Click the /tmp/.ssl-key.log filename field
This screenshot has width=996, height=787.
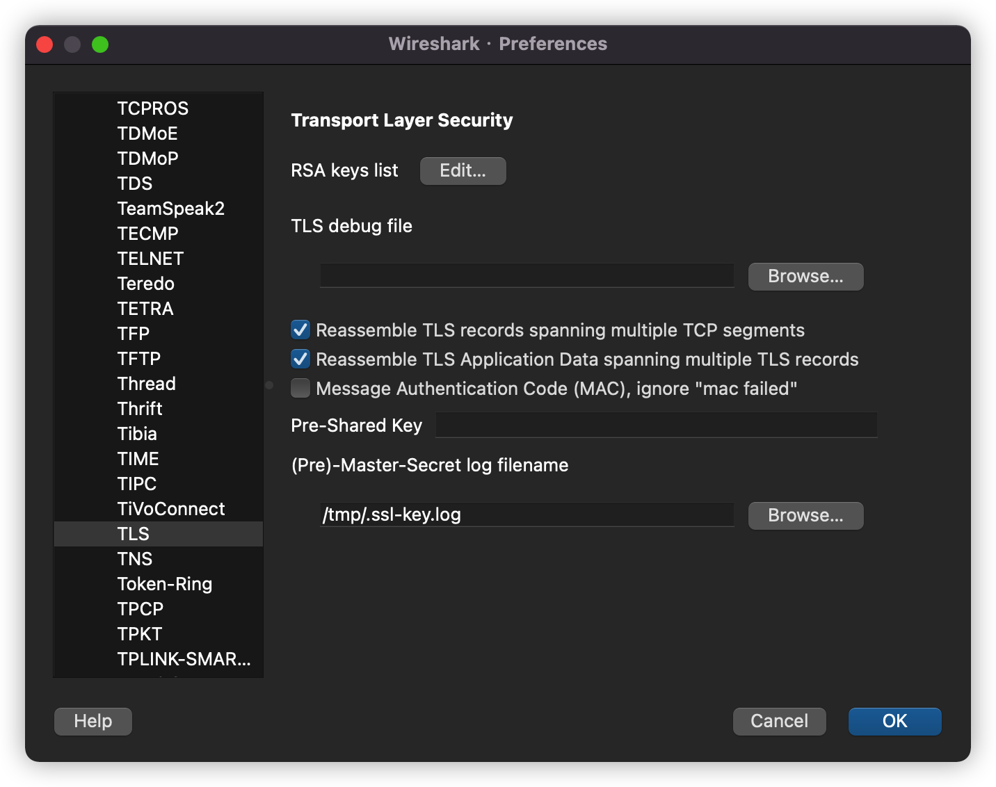pos(527,515)
